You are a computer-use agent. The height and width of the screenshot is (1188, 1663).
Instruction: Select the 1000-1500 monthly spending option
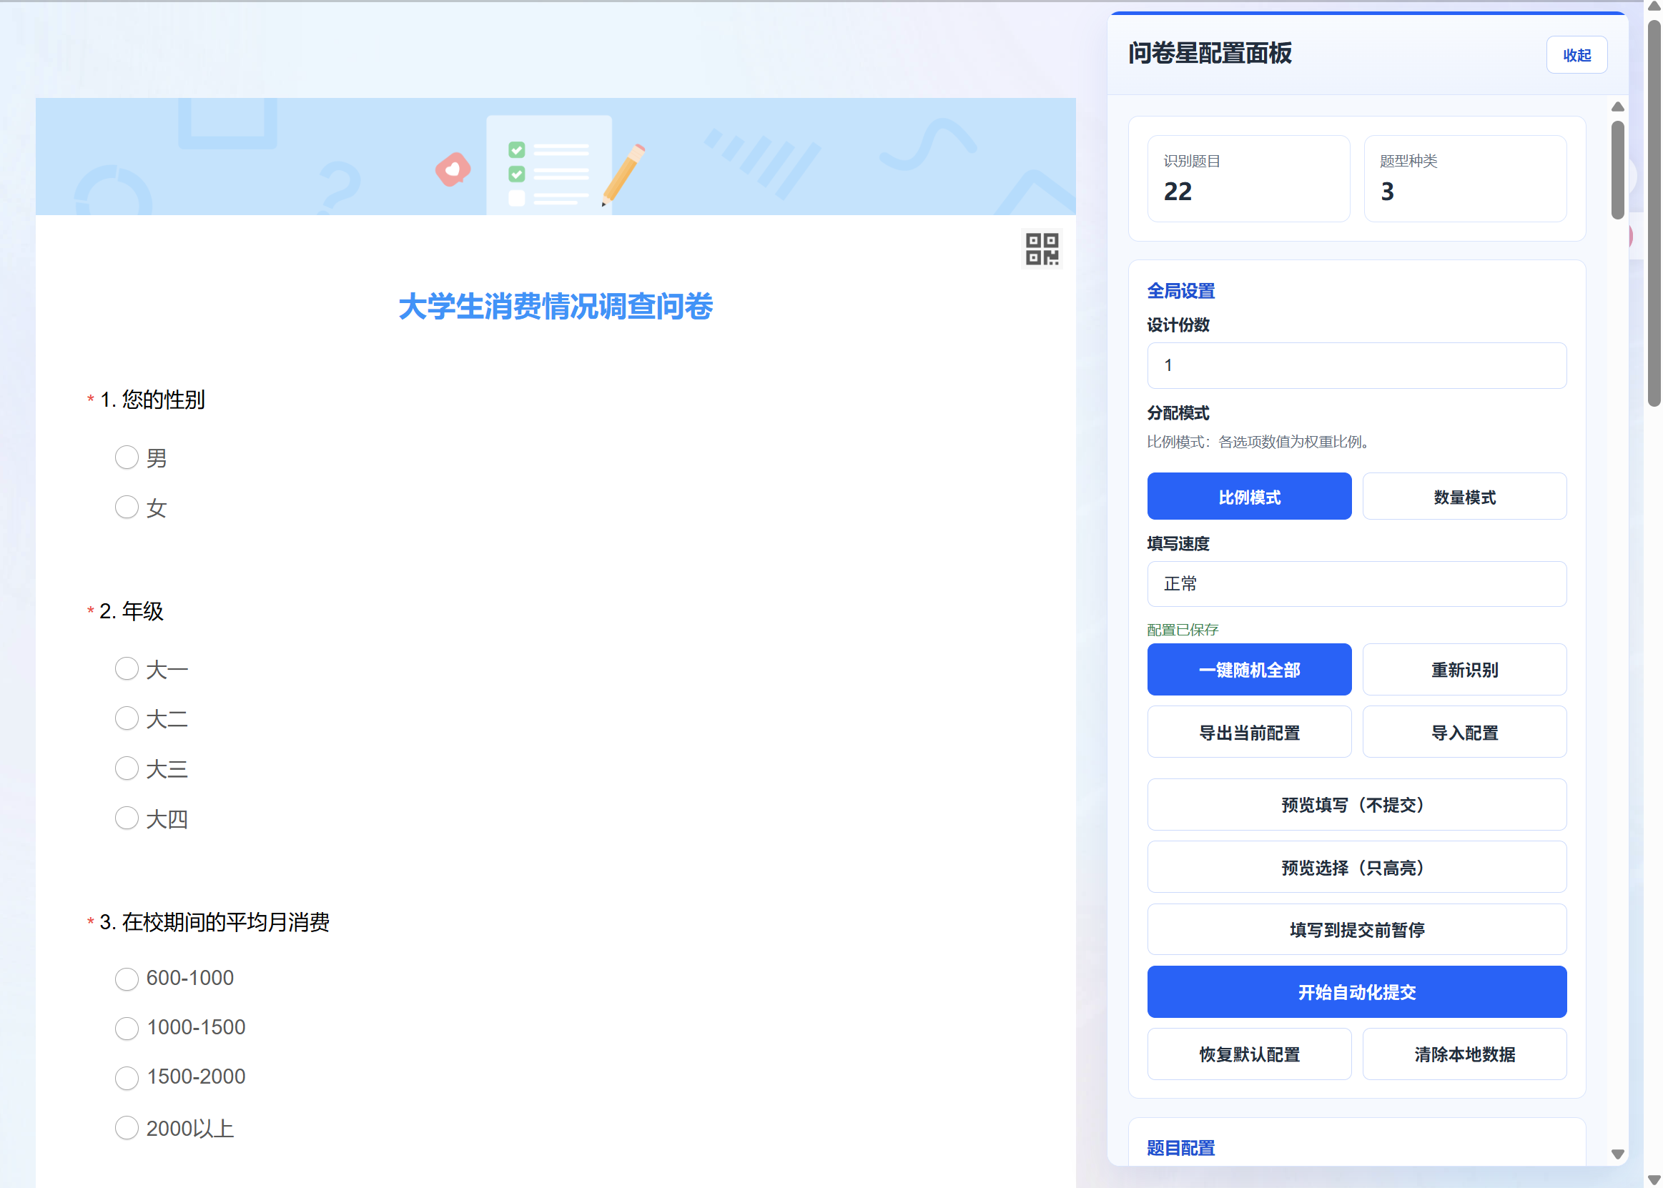click(127, 1028)
